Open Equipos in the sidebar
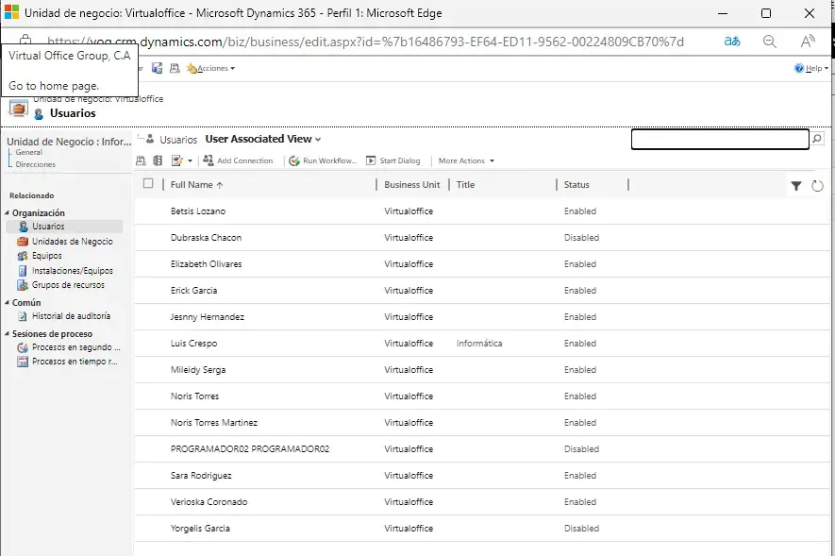This screenshot has height=556, width=835. coord(46,256)
